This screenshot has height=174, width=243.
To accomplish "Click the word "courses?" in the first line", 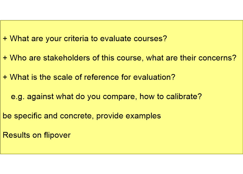I will coord(150,38).
